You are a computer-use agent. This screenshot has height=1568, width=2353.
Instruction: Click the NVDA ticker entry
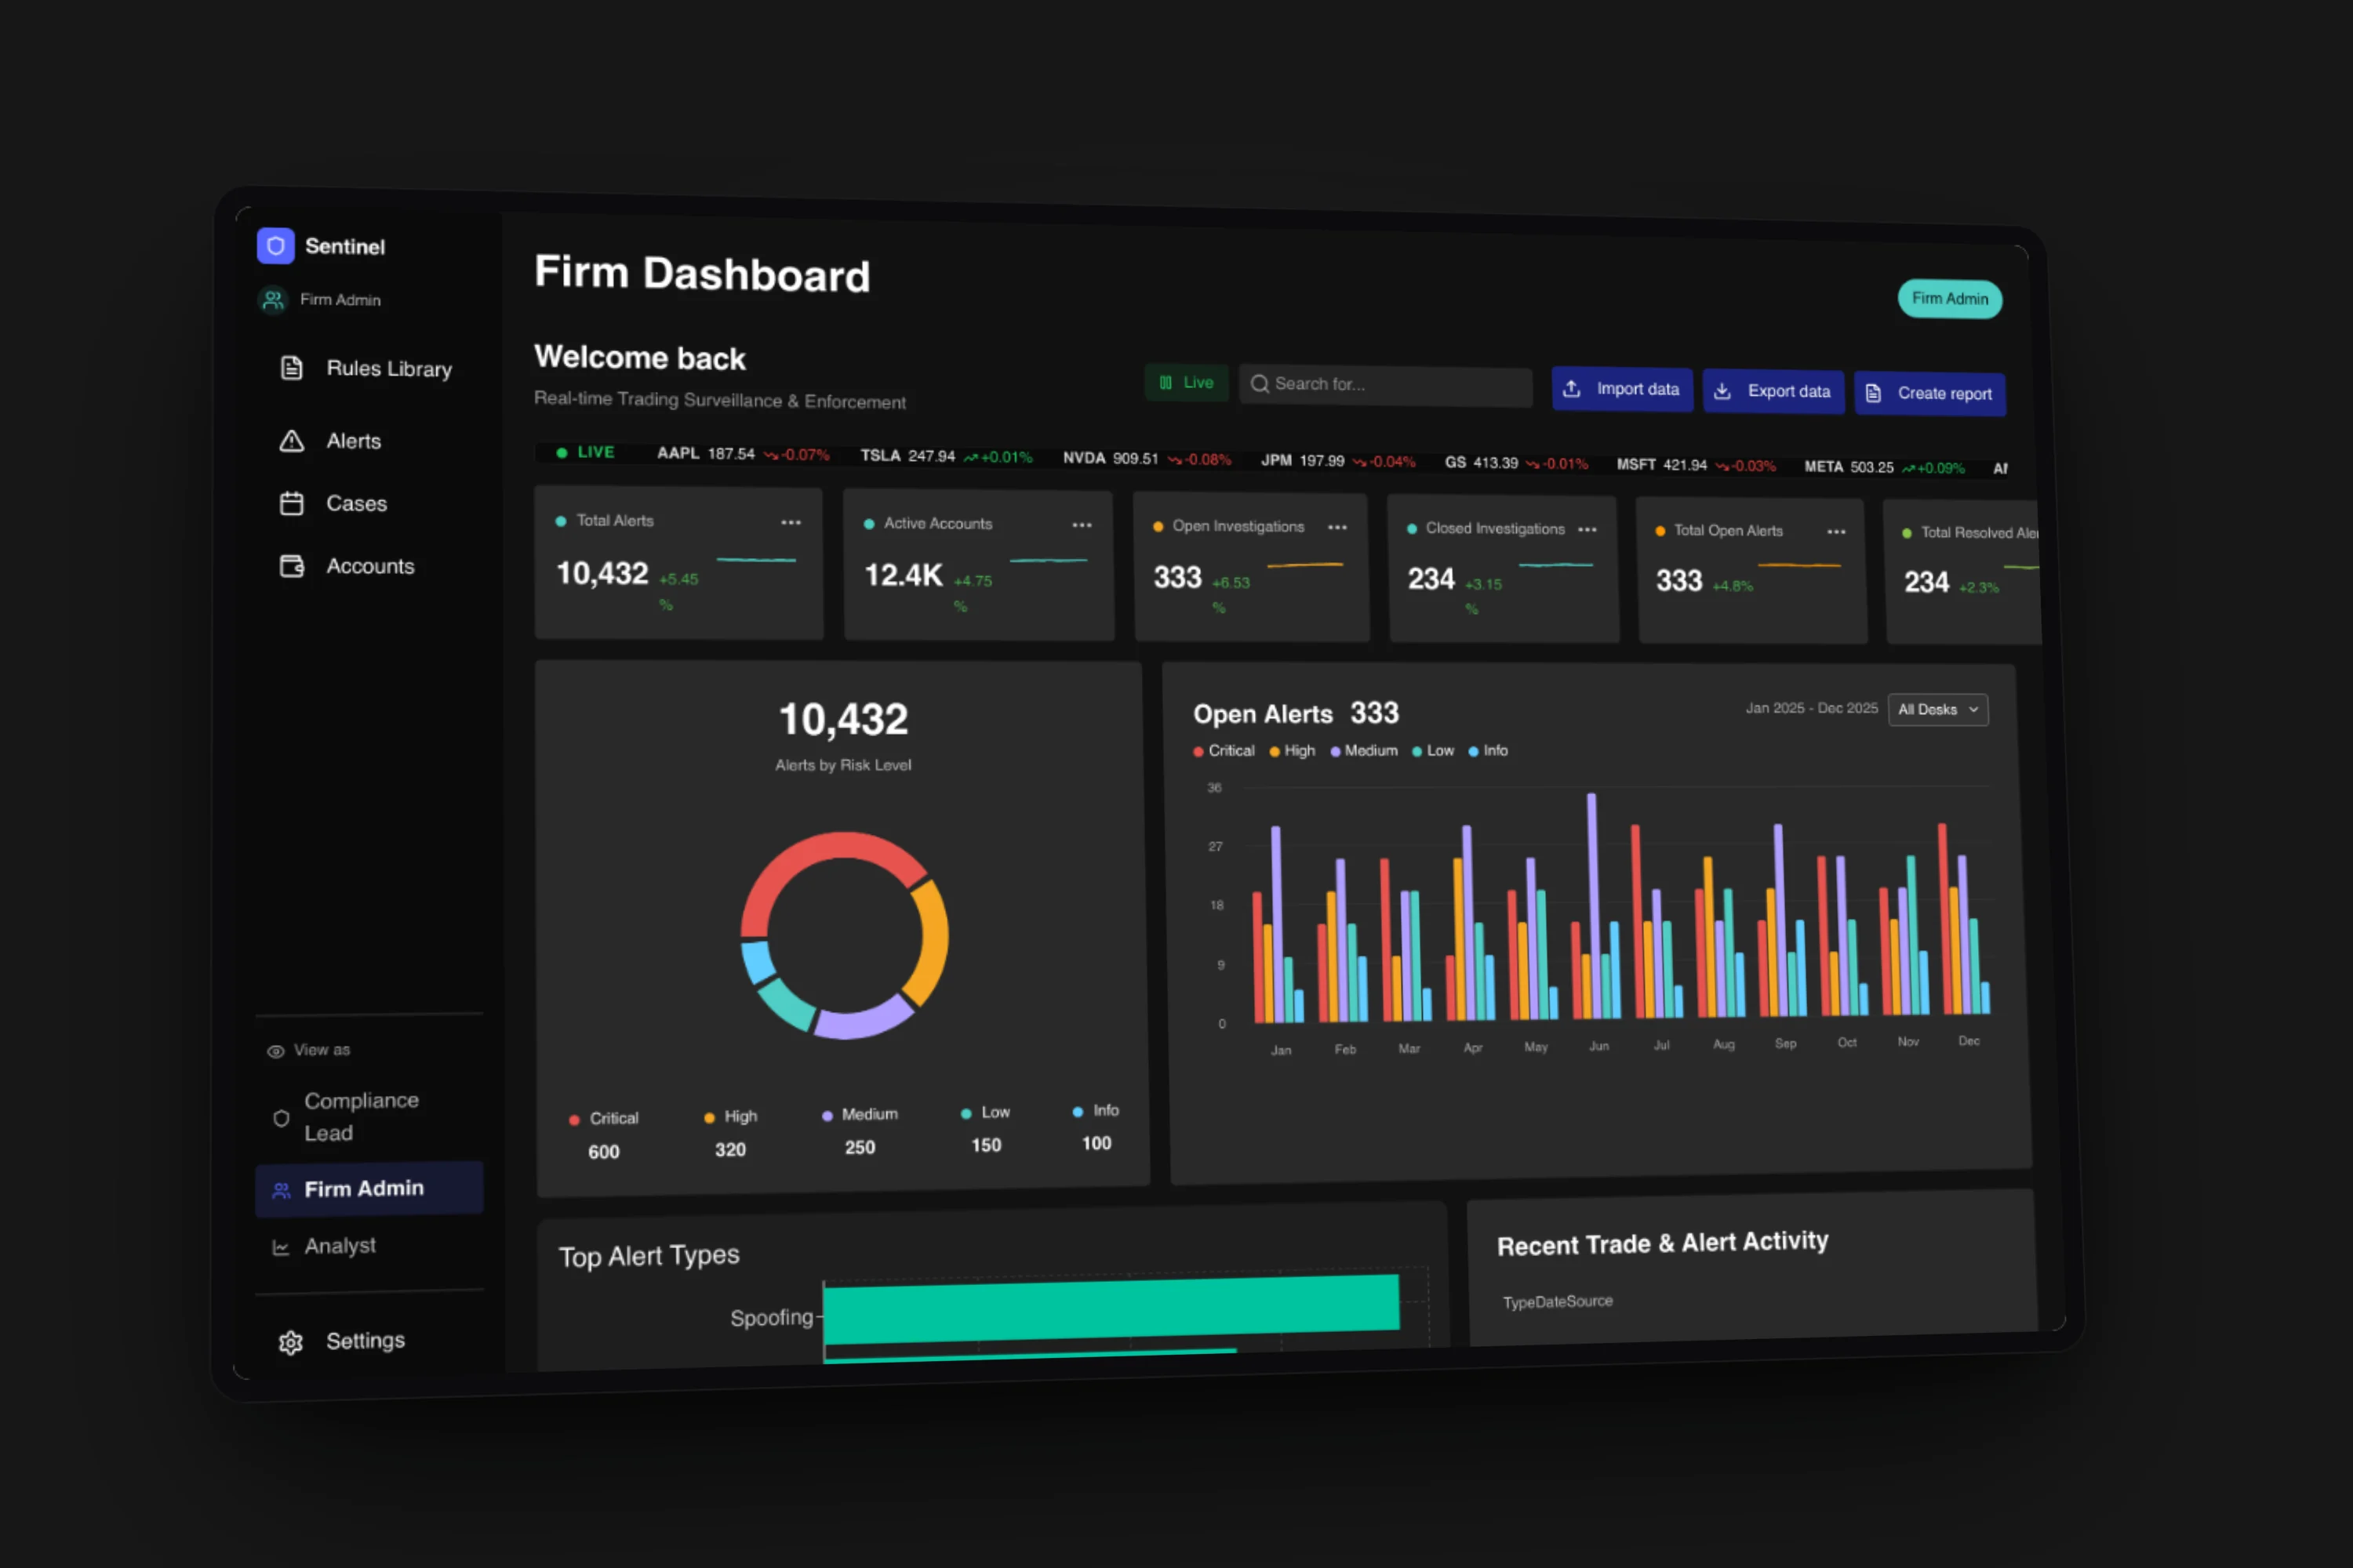pyautogui.click(x=1147, y=458)
